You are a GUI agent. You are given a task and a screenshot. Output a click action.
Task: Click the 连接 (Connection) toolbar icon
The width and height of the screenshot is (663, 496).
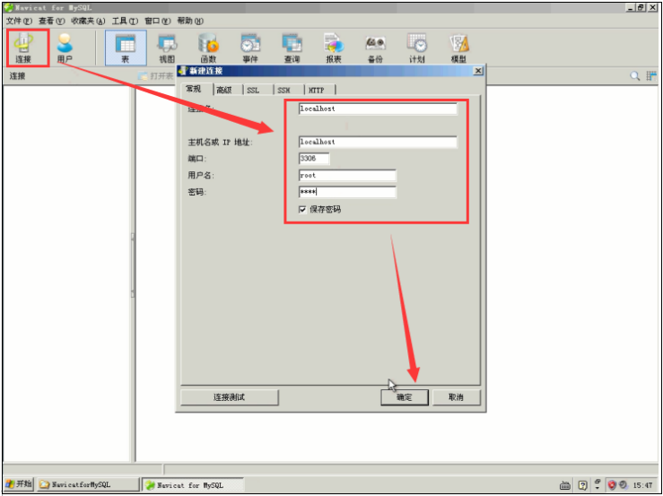click(26, 47)
